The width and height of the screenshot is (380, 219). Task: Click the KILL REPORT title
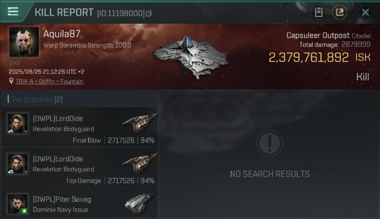pos(64,13)
